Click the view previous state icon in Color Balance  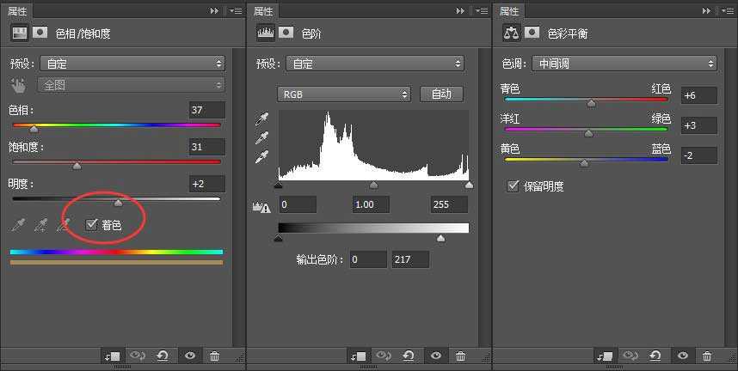632,356
